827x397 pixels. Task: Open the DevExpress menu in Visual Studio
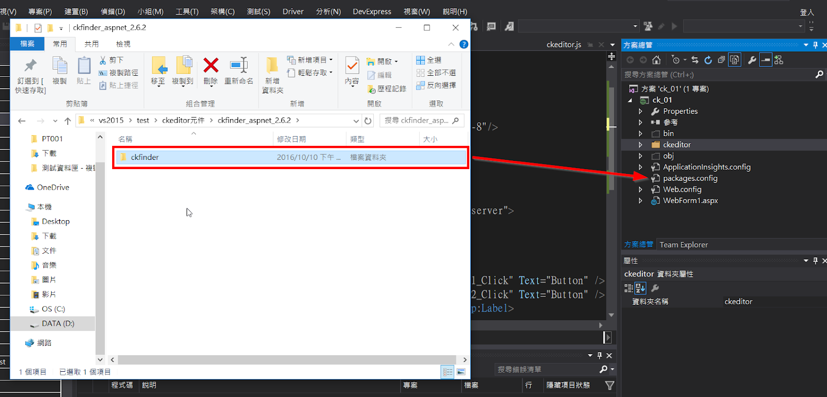pos(372,11)
